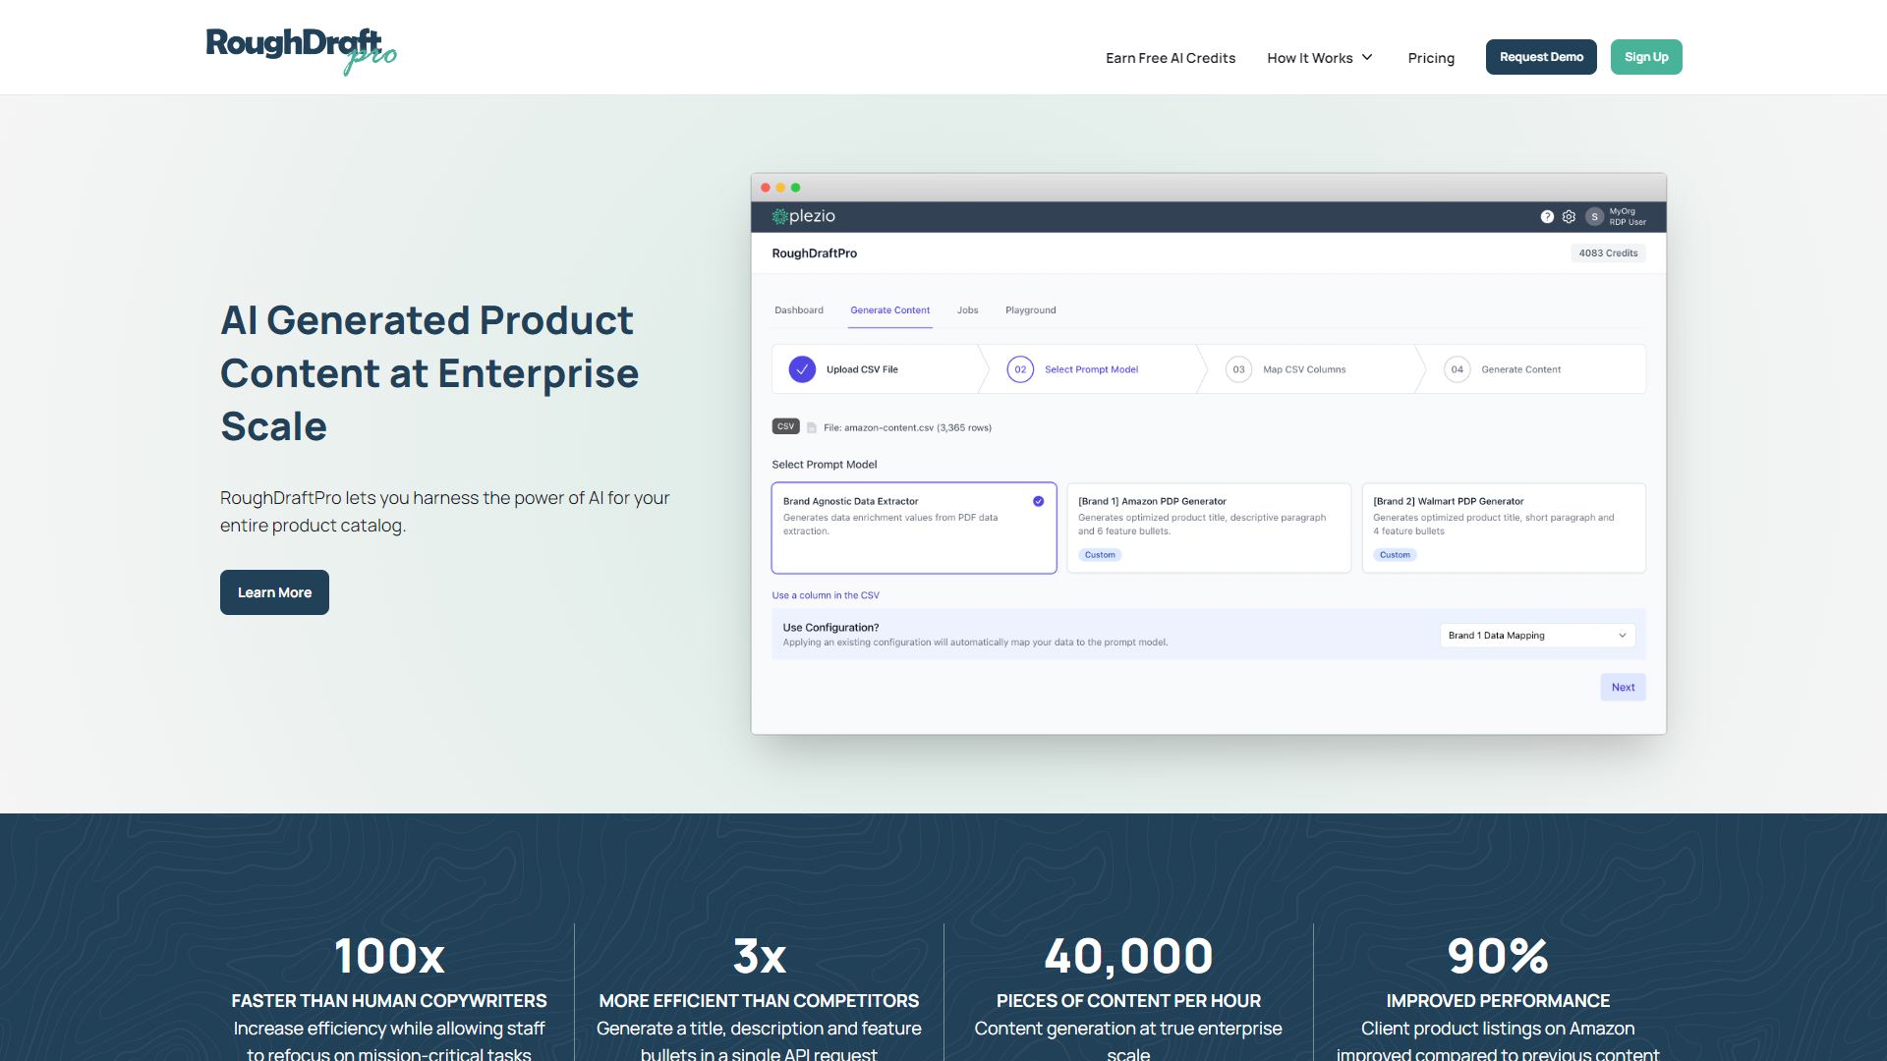The image size is (1887, 1061).
Task: Click the Request Demo button
Action: click(x=1541, y=57)
